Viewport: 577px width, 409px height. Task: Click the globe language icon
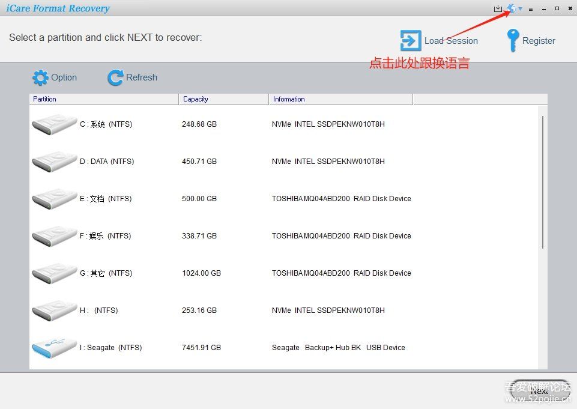(x=512, y=8)
